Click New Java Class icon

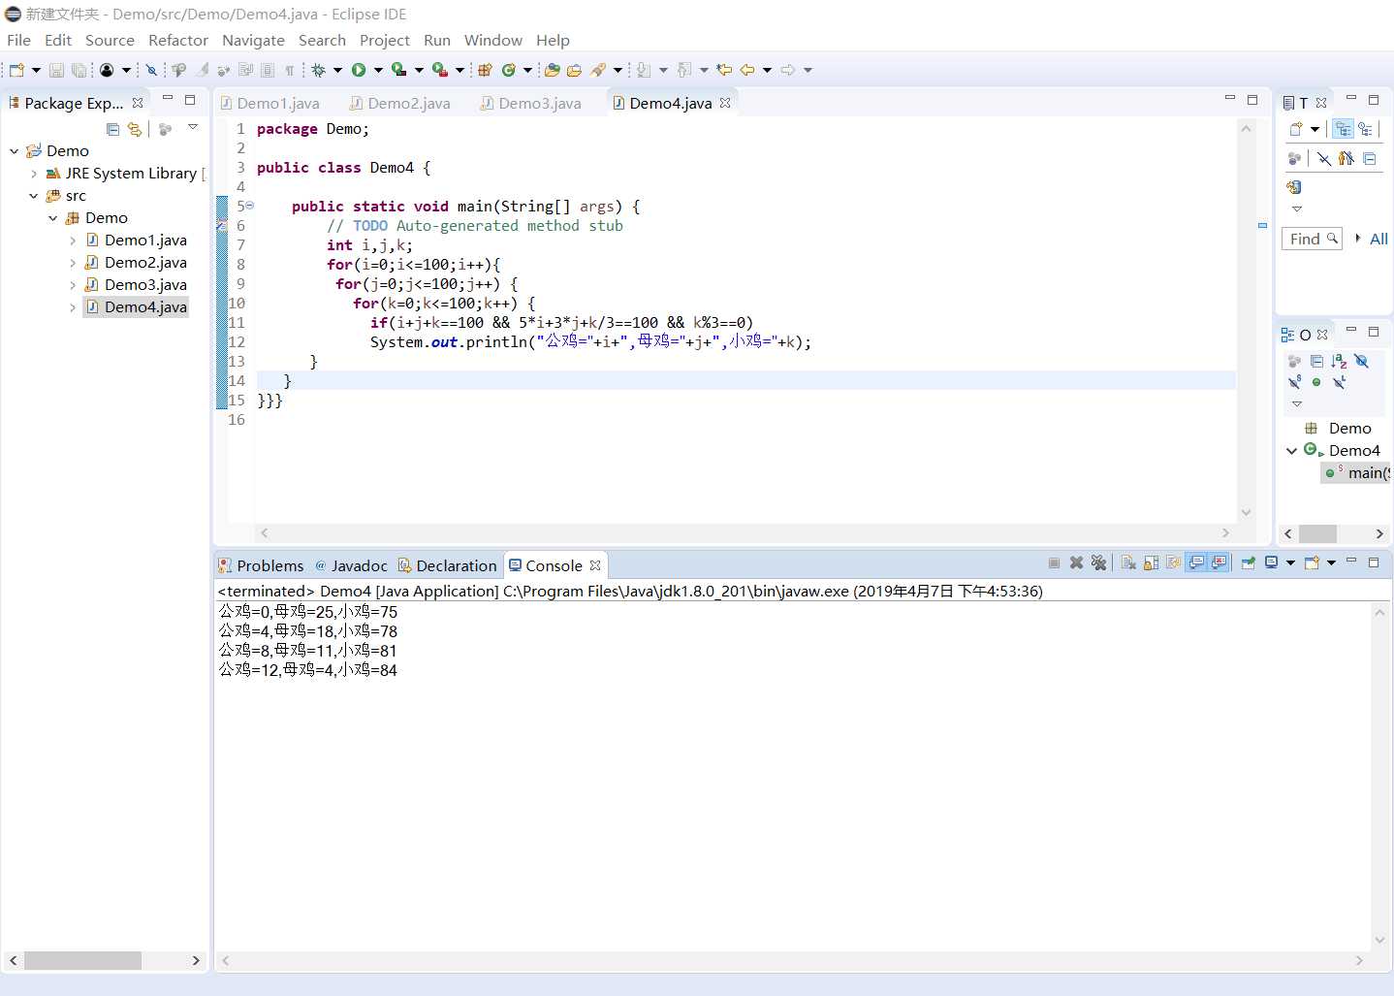click(509, 70)
